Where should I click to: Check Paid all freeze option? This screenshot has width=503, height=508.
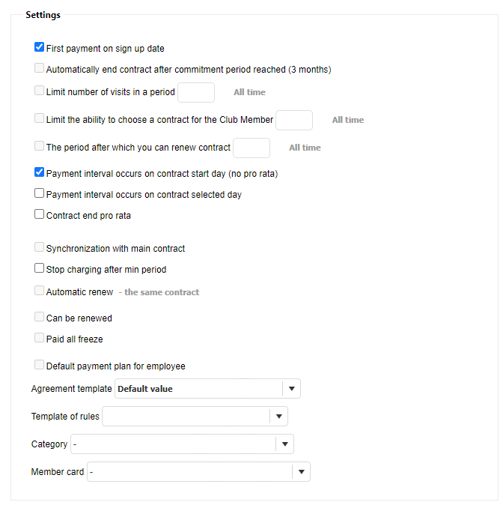coord(39,338)
